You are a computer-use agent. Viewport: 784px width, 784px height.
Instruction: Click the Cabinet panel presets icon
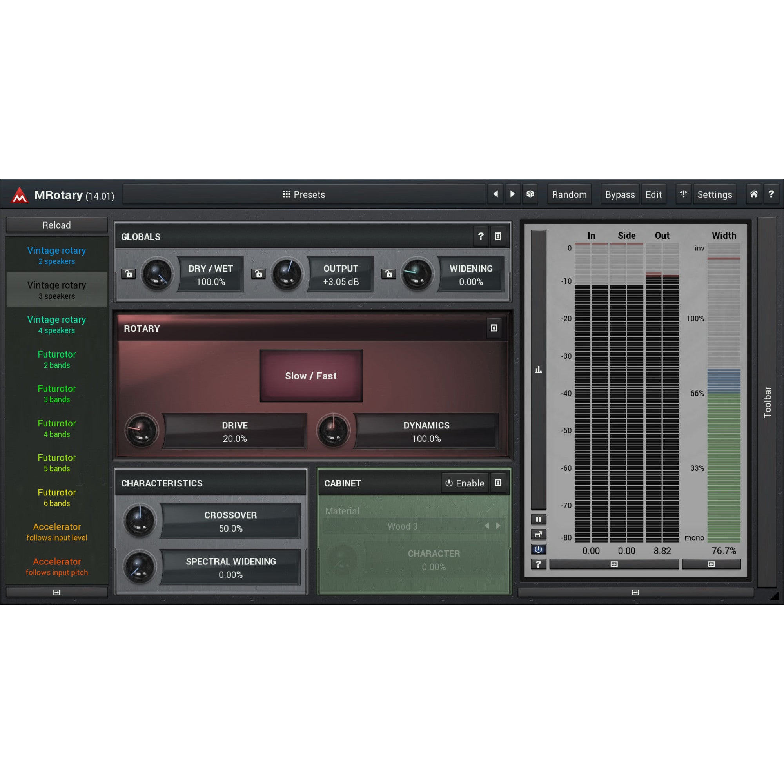tap(498, 483)
